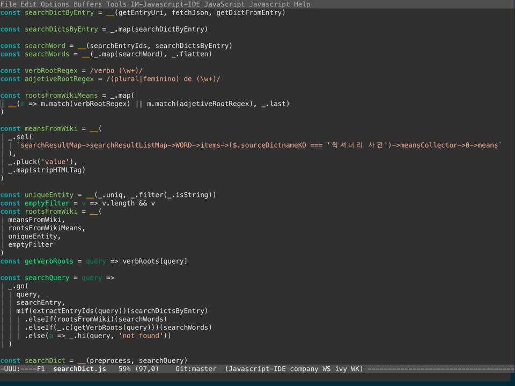Click m.match(adjetiveRootRegex) call

coord(200,104)
